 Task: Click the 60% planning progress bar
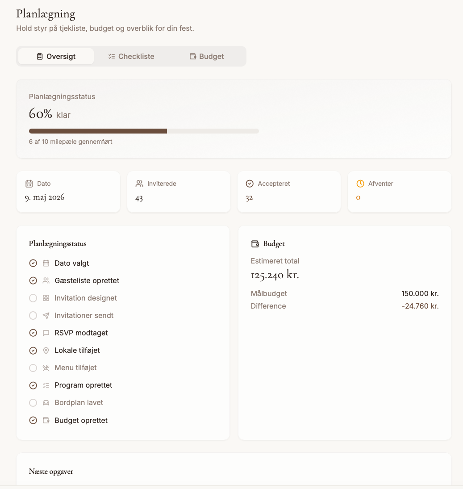(x=144, y=131)
